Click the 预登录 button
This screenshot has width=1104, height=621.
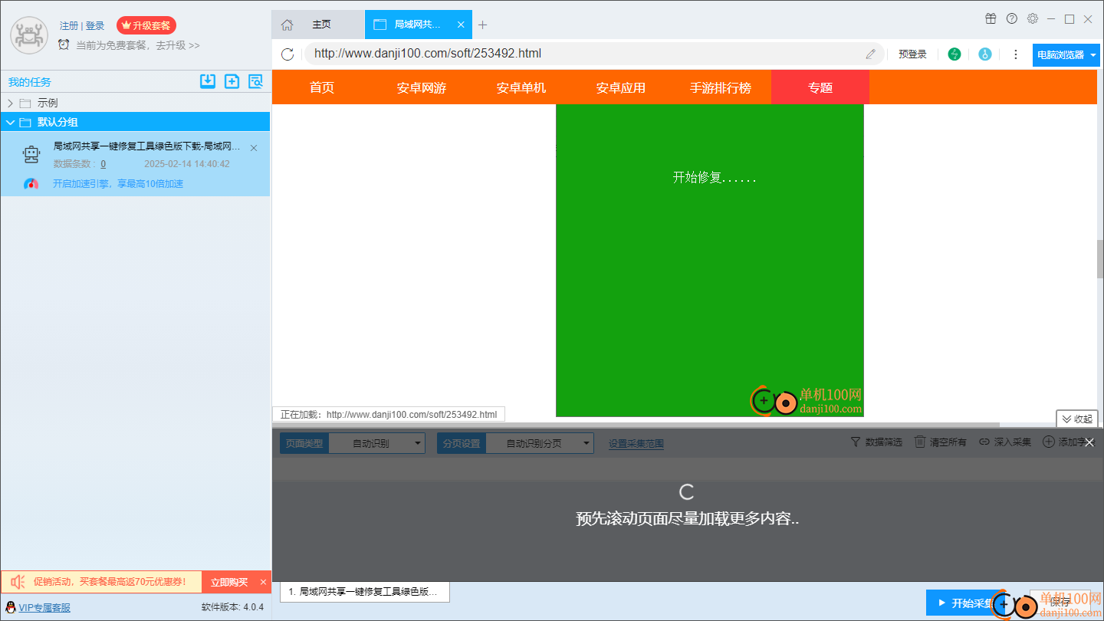[912, 54]
